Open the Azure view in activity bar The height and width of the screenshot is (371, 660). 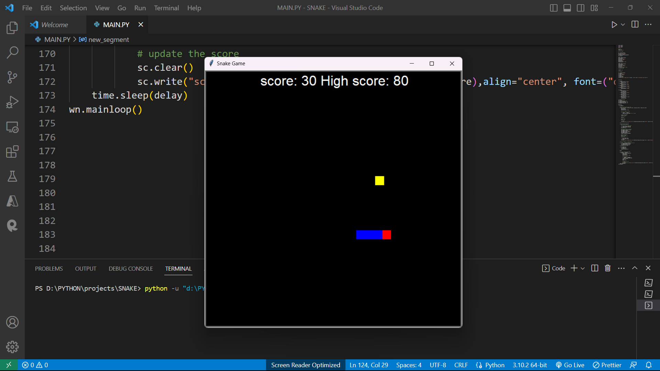pyautogui.click(x=12, y=201)
